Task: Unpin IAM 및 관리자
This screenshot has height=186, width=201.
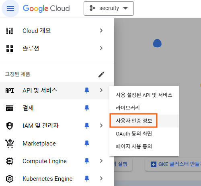Action: [x=87, y=126]
